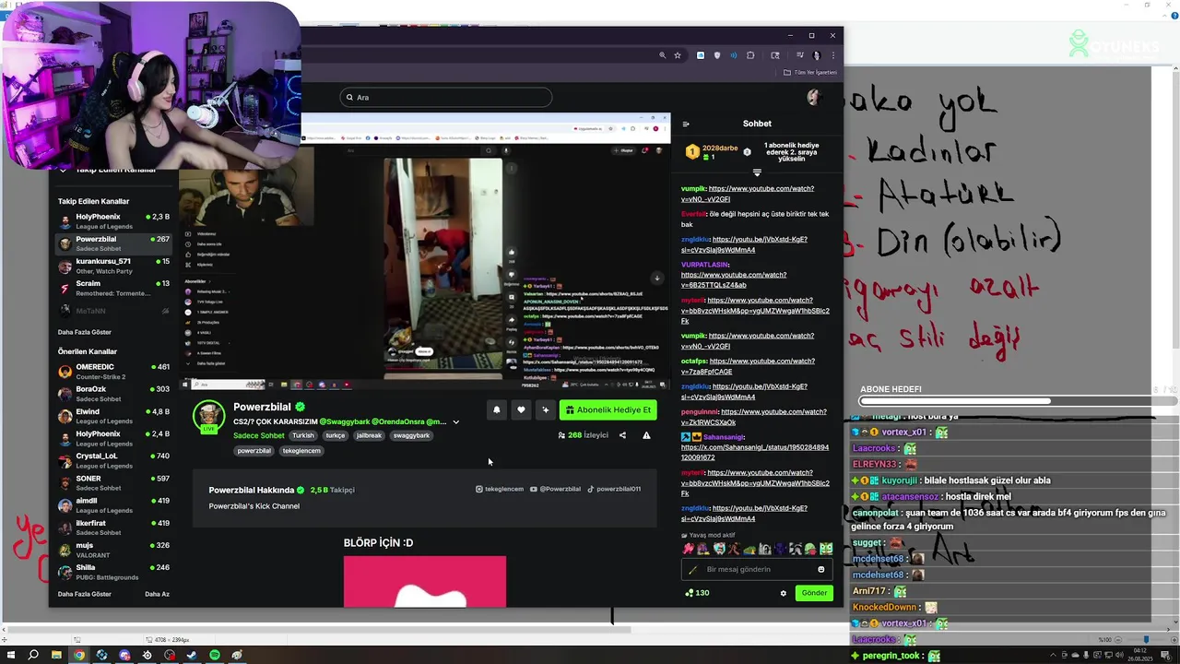Click the share icon next to viewer count
The width and height of the screenshot is (1180, 664).
[x=622, y=435]
